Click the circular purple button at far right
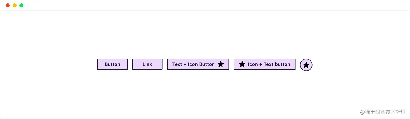 [x=306, y=65]
